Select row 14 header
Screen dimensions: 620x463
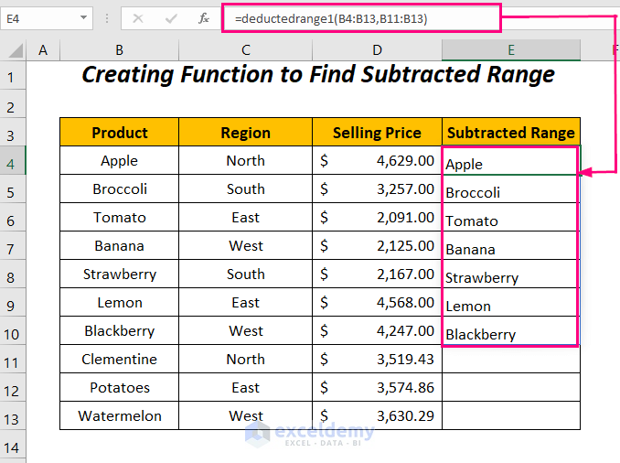point(12,445)
